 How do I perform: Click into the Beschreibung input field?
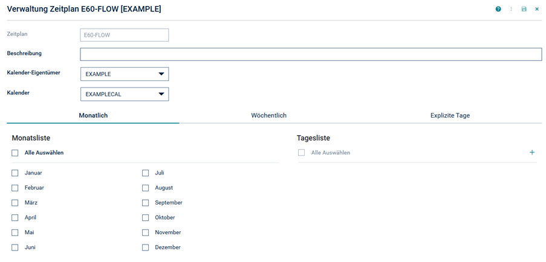(311, 54)
